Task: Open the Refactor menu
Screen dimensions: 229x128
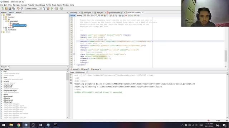Action: pos(31,5)
